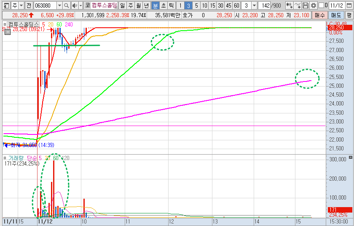Click the stock code input 063080
Image resolution: width=354 pixels, height=226 pixels.
click(45, 5)
